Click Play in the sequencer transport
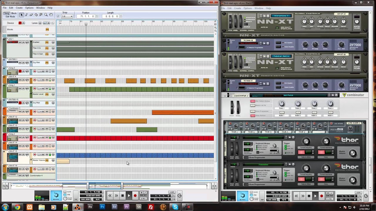Screen dimensions: 376x211 pyautogui.click(x=129, y=195)
